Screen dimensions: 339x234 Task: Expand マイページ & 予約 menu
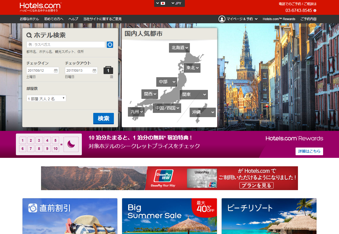pos(242,19)
